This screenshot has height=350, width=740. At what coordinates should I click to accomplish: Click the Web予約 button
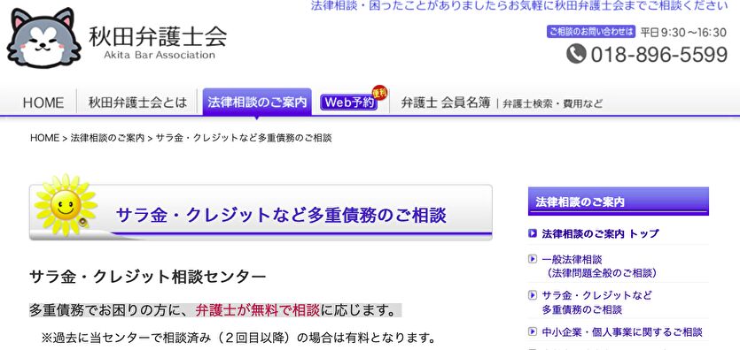(349, 103)
